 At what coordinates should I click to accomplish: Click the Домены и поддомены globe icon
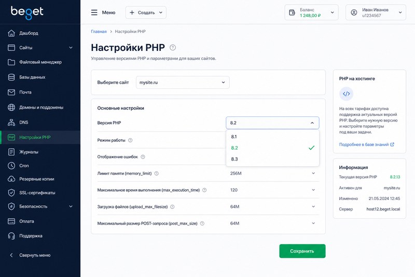(11, 108)
